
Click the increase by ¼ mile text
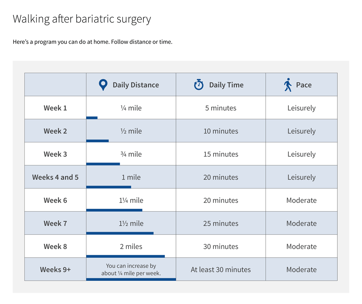click(131, 269)
